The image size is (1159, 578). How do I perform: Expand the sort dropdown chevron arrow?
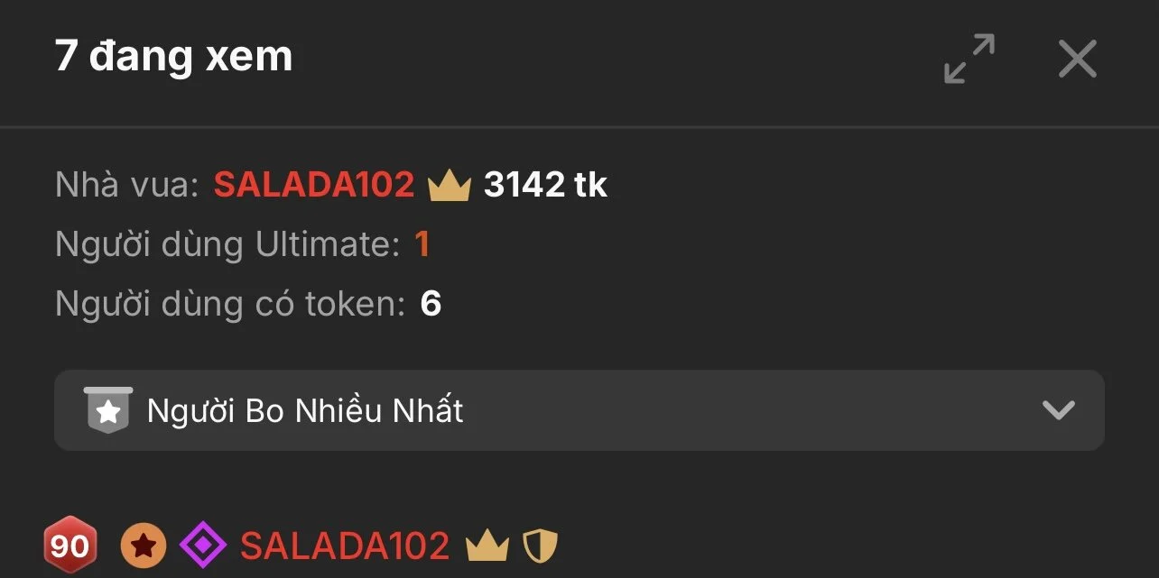pyautogui.click(x=1058, y=410)
